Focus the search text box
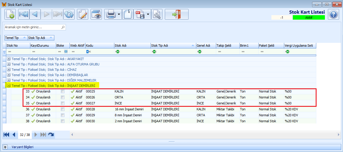343x152 pixels. 33,27
